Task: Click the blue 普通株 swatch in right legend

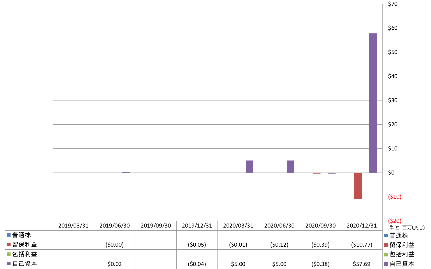Action: (x=386, y=236)
